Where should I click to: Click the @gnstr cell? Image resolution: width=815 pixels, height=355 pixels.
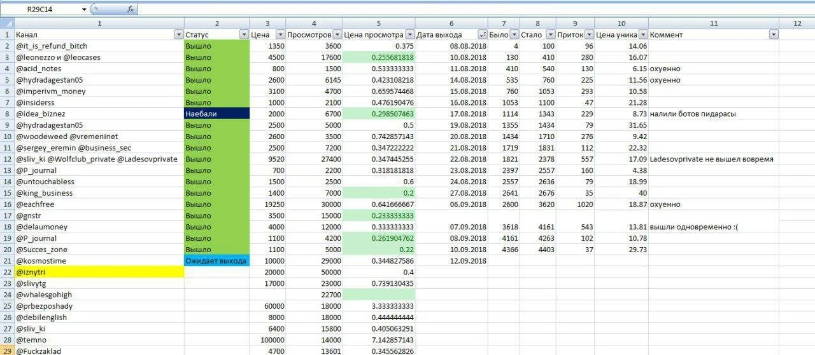pyautogui.click(x=99, y=215)
